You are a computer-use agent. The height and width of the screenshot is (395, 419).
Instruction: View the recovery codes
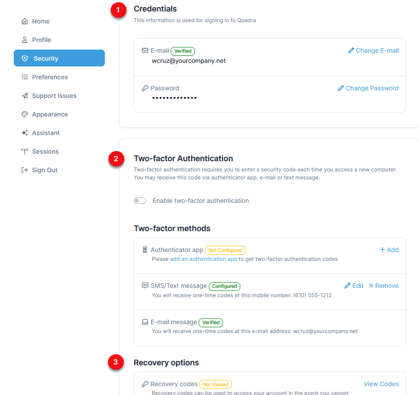(x=381, y=384)
